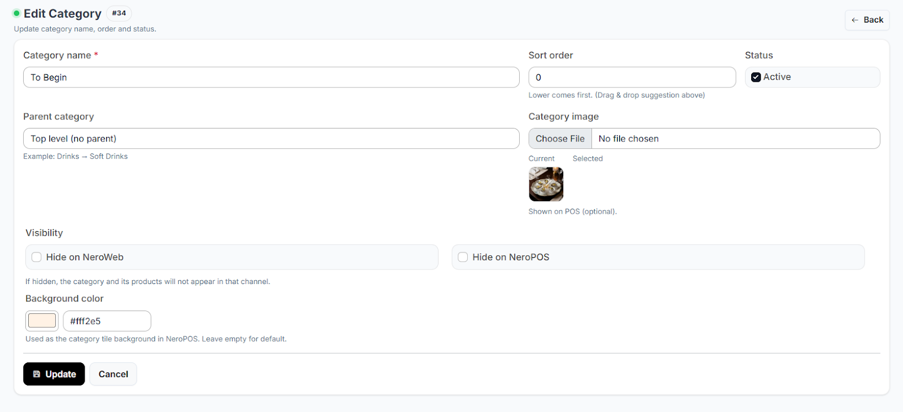
Task: Select the Sort order input box
Action: pos(632,77)
